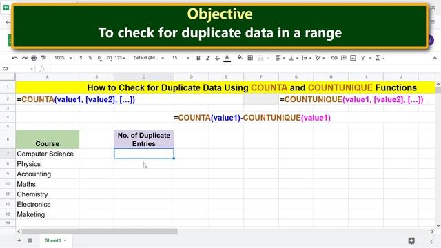Click the horizontal scrollbar thumb
Viewport: 441px width, 248px height.
tap(99, 231)
